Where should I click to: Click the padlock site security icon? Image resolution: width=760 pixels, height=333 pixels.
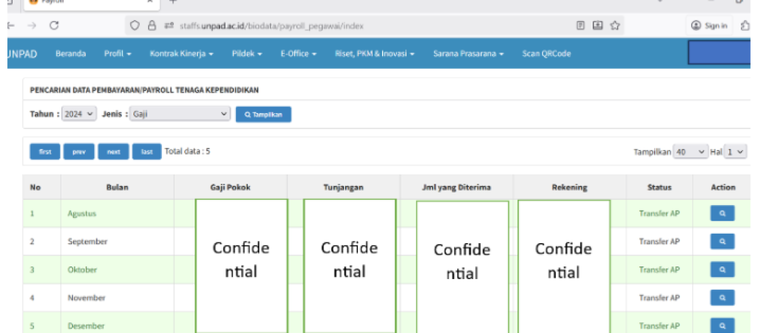click(152, 26)
